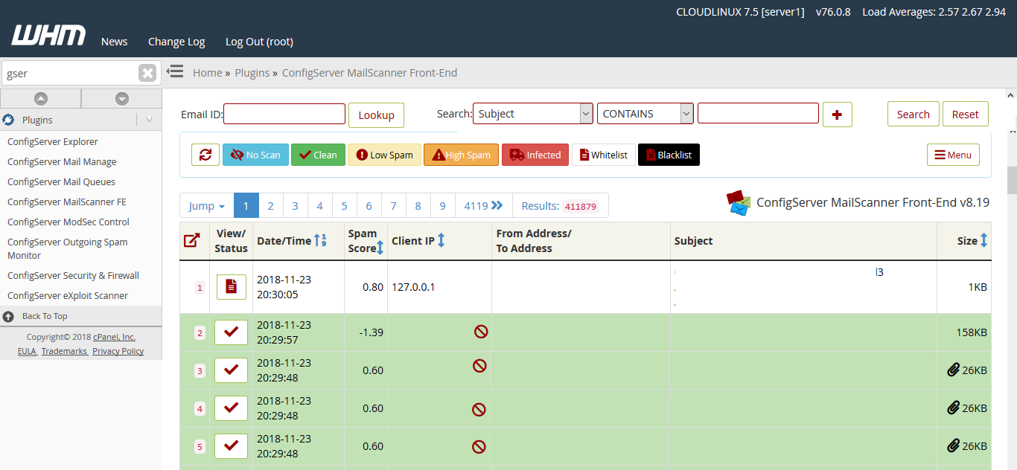Image resolution: width=1017 pixels, height=470 pixels.
Task: Clear the sidebar search box with X
Action: pos(147,73)
